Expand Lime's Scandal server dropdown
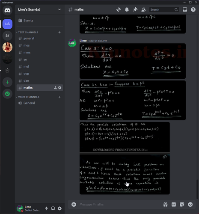Viewport: 199px width, 214px height. 59,9
